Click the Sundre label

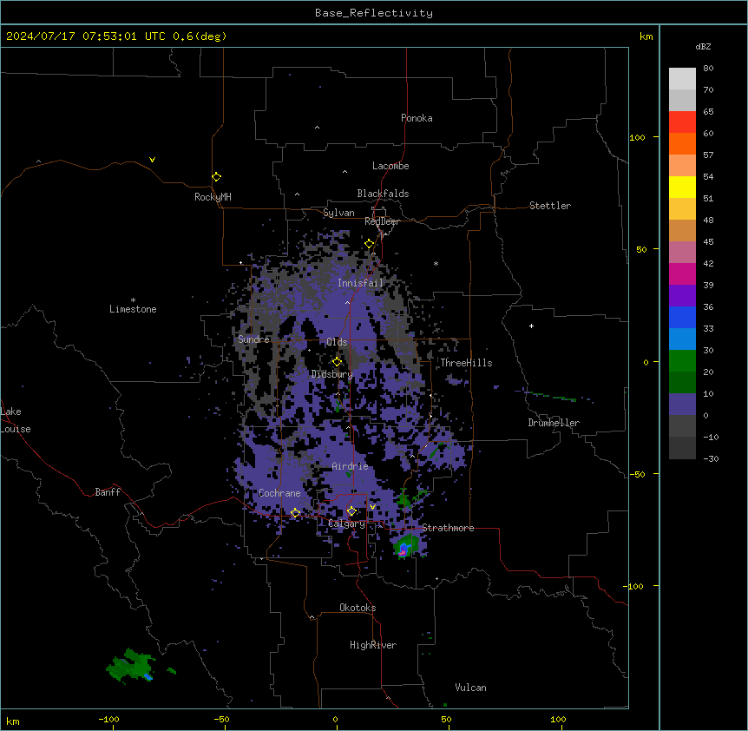(x=253, y=339)
